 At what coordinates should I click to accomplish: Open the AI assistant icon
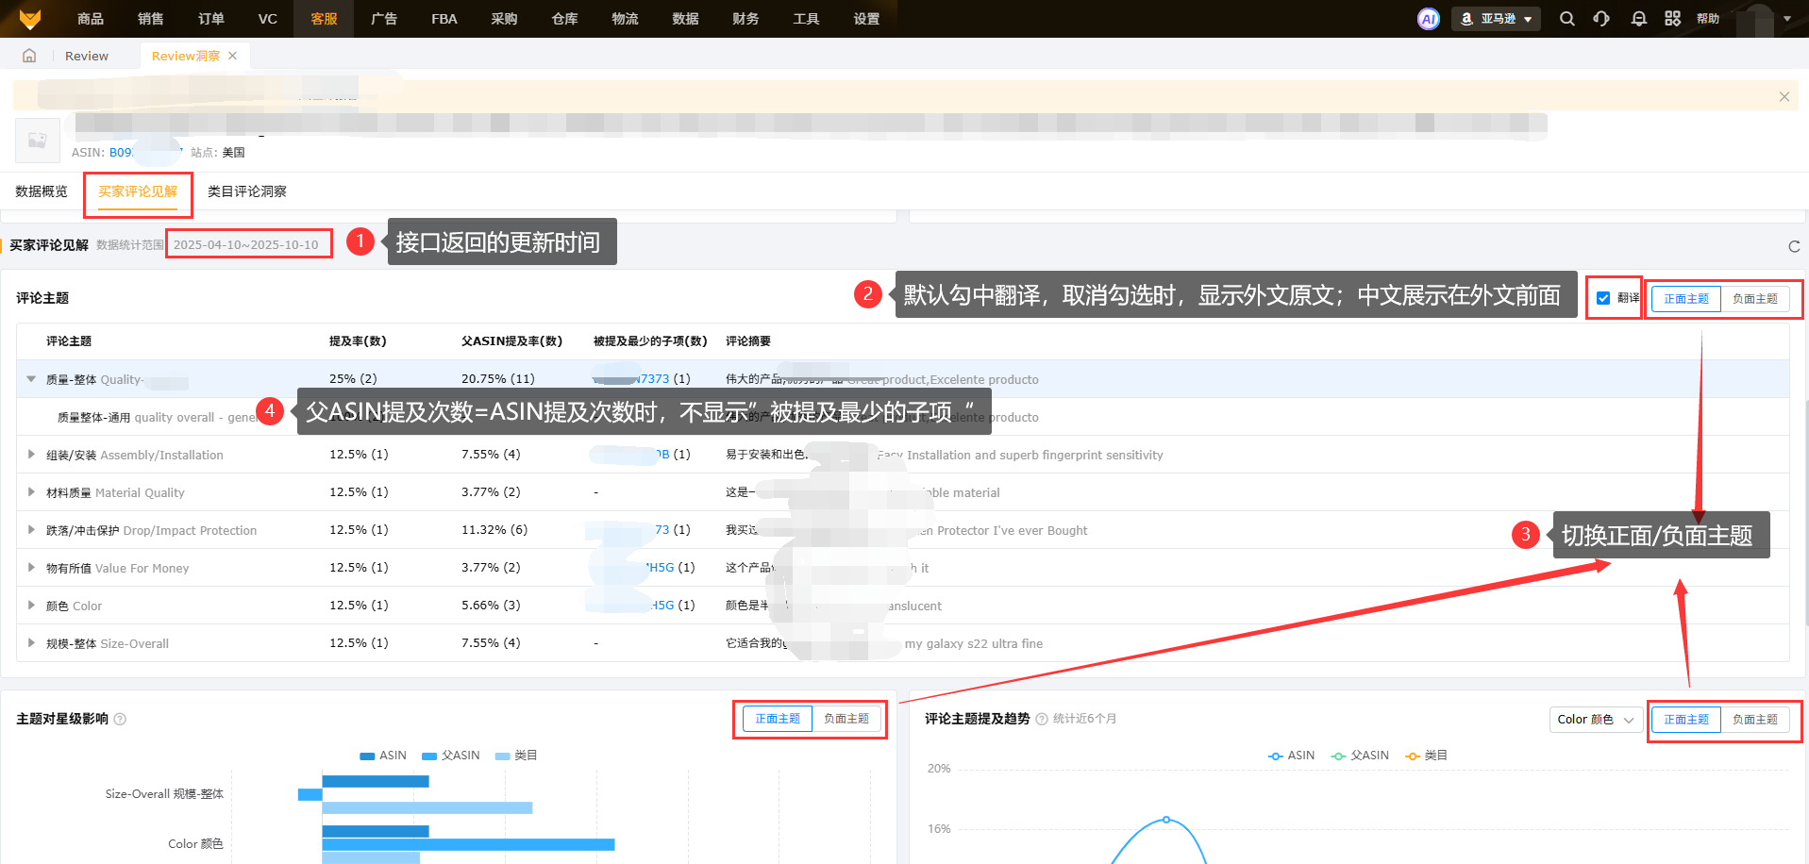click(1428, 19)
